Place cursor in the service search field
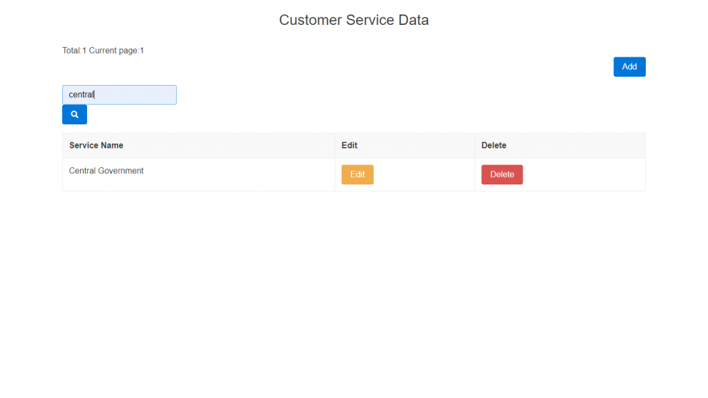Screen dimensions: 708x398 119,95
